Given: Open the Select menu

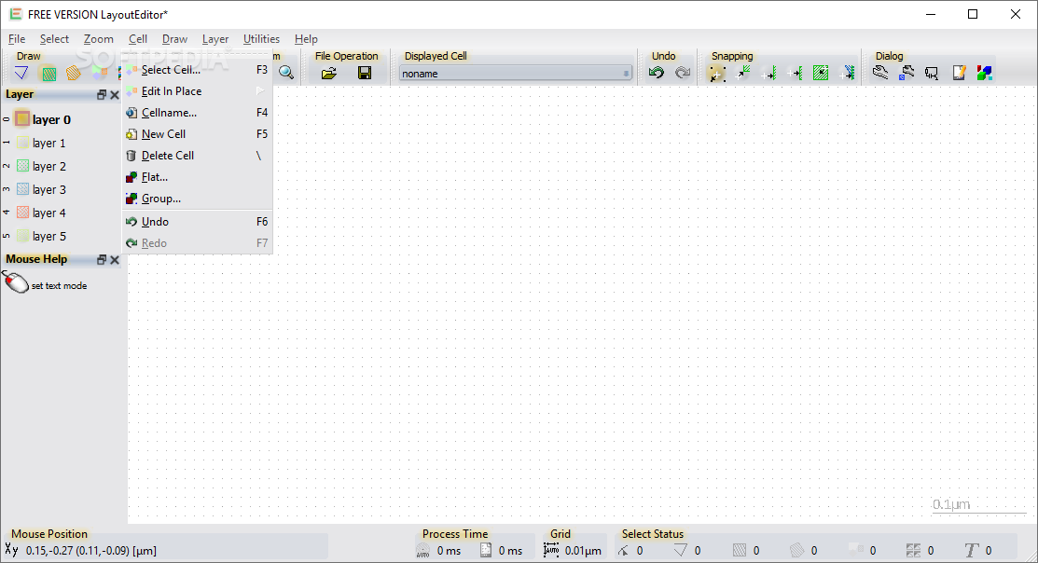Looking at the screenshot, I should 54,39.
